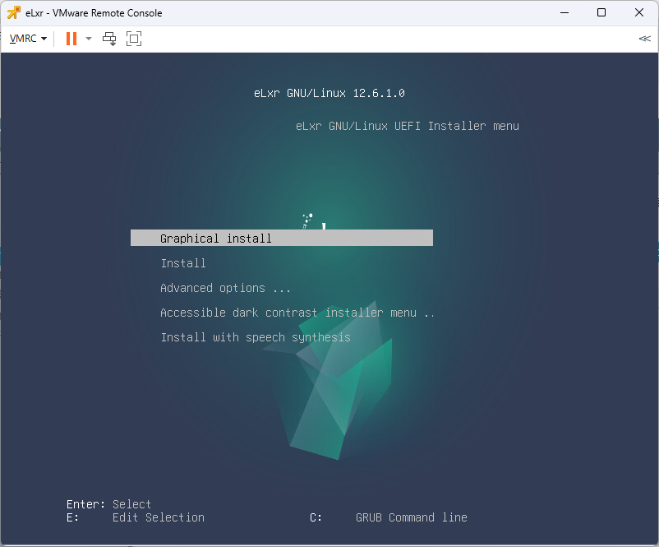Close the eLxr VMware Remote Console
The width and height of the screenshot is (659, 547).
[638, 12]
